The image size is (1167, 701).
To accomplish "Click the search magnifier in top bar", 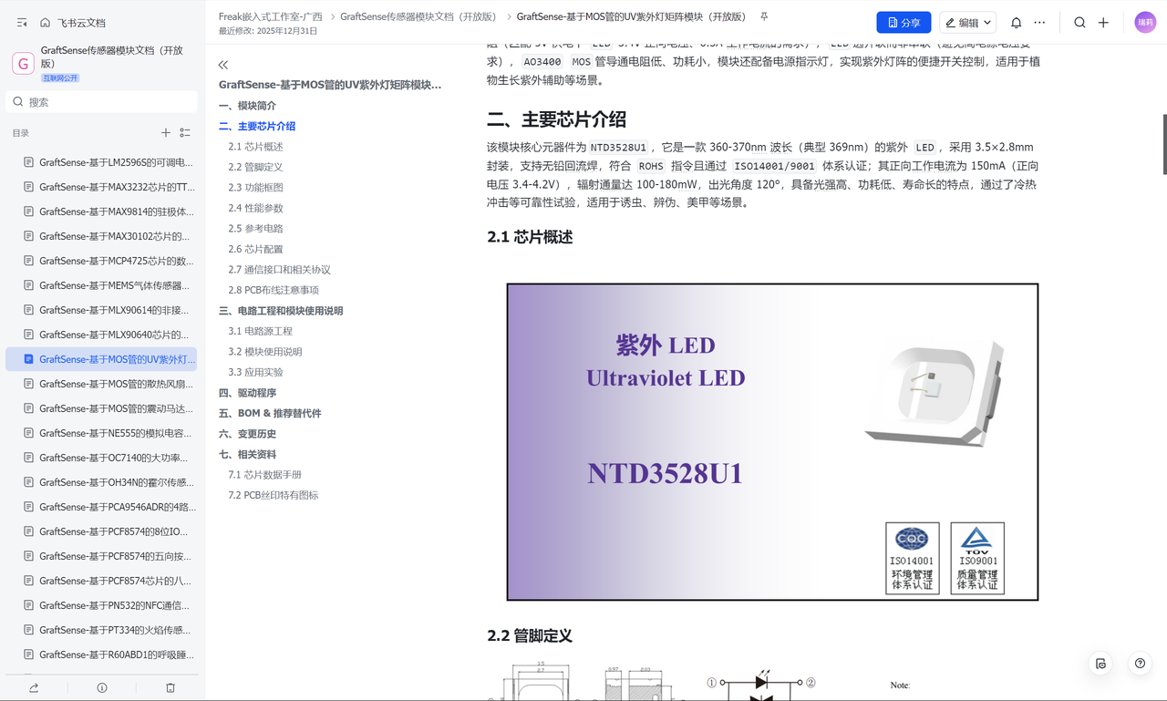I will click(1079, 23).
